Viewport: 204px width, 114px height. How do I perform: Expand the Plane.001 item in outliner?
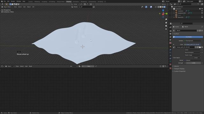click(x=174, y=17)
